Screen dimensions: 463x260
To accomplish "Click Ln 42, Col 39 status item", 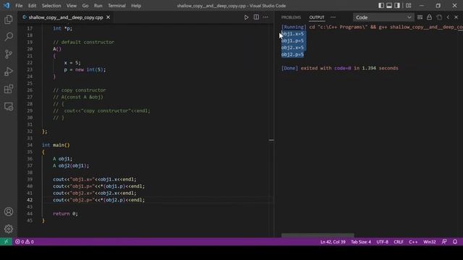I will click(x=333, y=242).
